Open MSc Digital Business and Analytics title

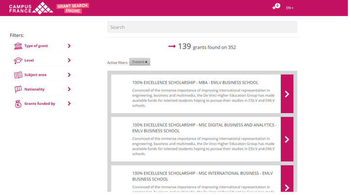point(205,128)
